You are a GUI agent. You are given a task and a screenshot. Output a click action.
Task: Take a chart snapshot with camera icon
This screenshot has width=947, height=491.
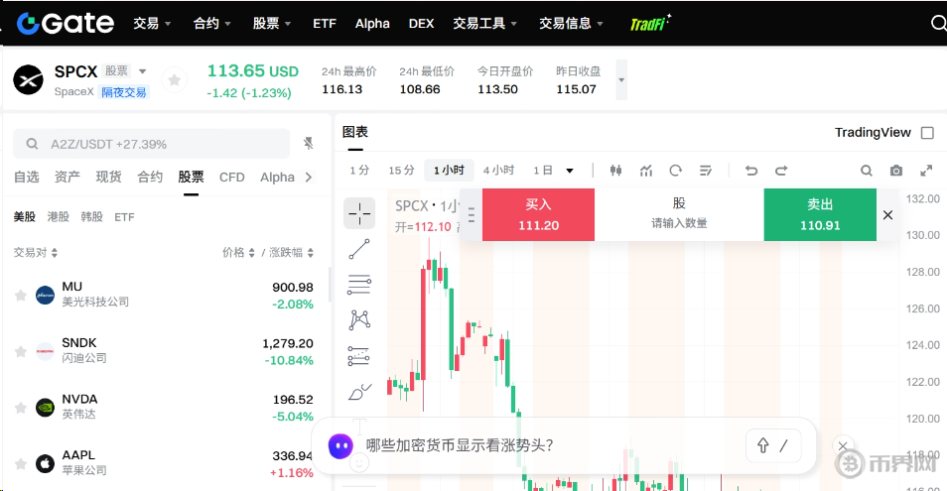896,171
